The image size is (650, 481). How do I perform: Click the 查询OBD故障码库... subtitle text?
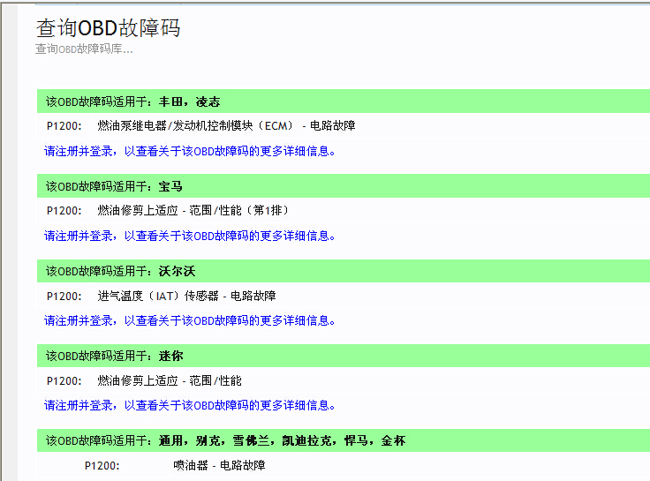(84, 49)
